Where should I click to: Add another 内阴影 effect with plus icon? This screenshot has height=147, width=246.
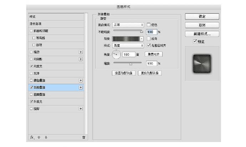coord(81,59)
